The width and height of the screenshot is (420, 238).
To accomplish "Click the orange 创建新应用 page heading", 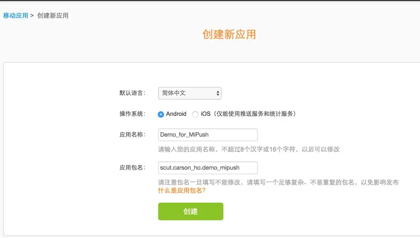I will pos(229,34).
